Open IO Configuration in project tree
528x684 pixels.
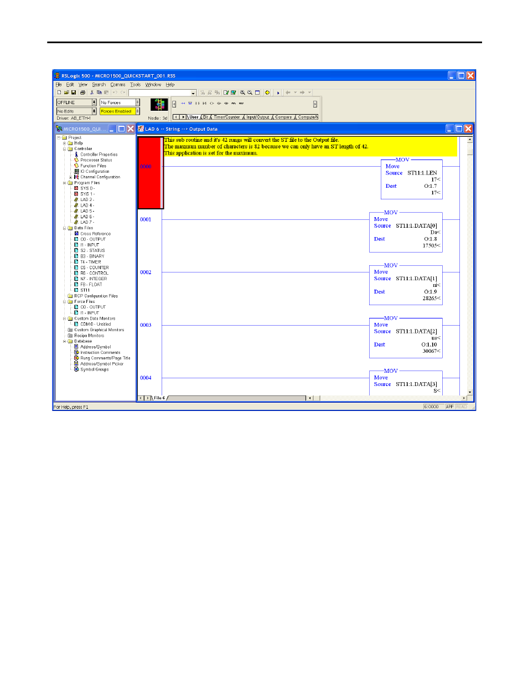coord(95,171)
